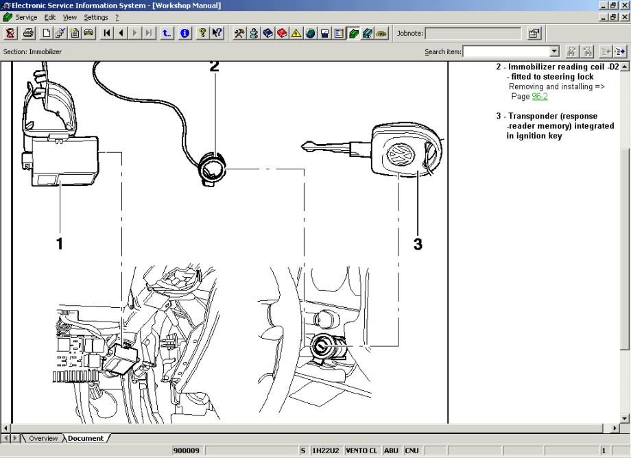631x458 pixels.
Task: Open the Edit menu
Action: (50, 17)
